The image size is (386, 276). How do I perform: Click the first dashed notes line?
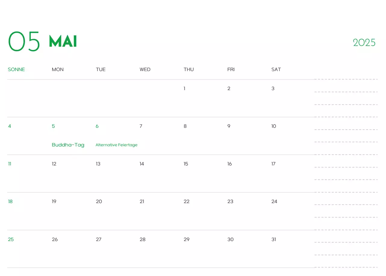coord(346,79)
